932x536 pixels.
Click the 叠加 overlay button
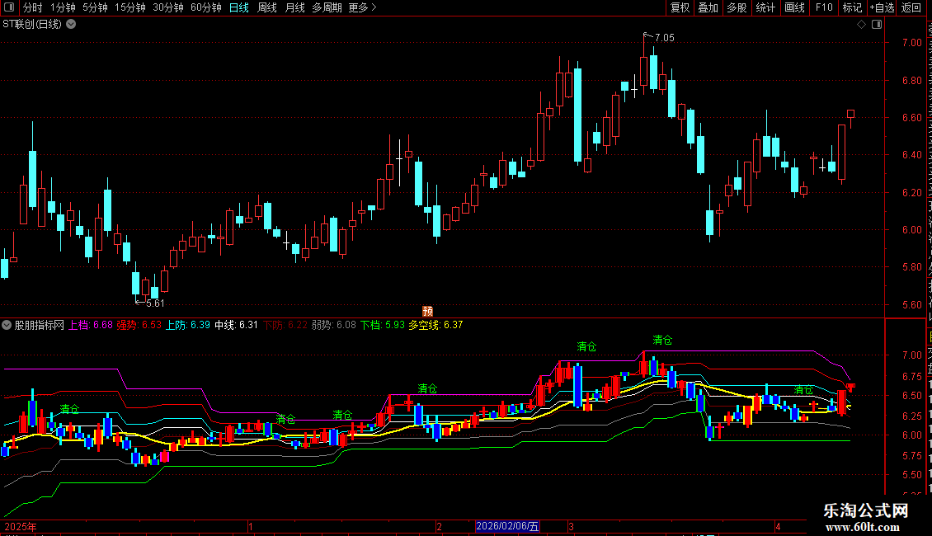click(x=708, y=7)
